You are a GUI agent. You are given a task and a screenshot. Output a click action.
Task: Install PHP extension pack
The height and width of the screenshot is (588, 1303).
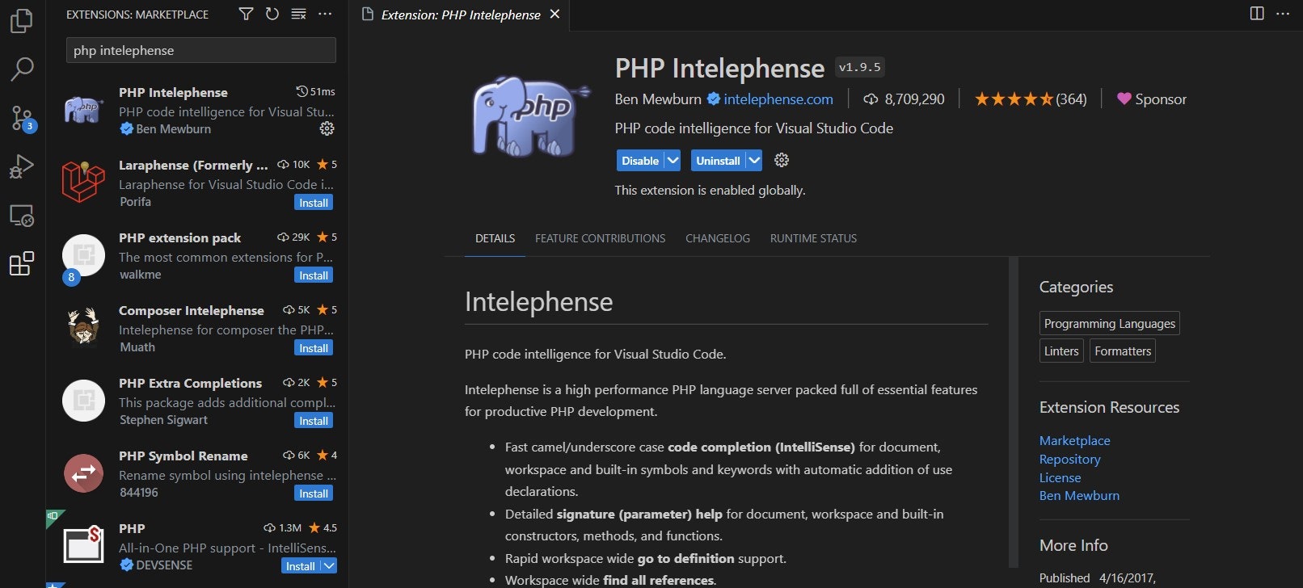(x=314, y=275)
